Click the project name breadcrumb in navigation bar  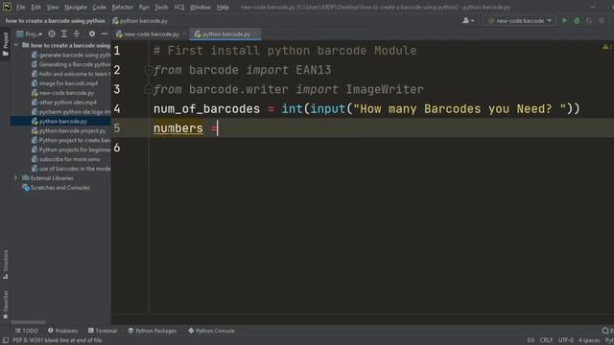pos(56,21)
